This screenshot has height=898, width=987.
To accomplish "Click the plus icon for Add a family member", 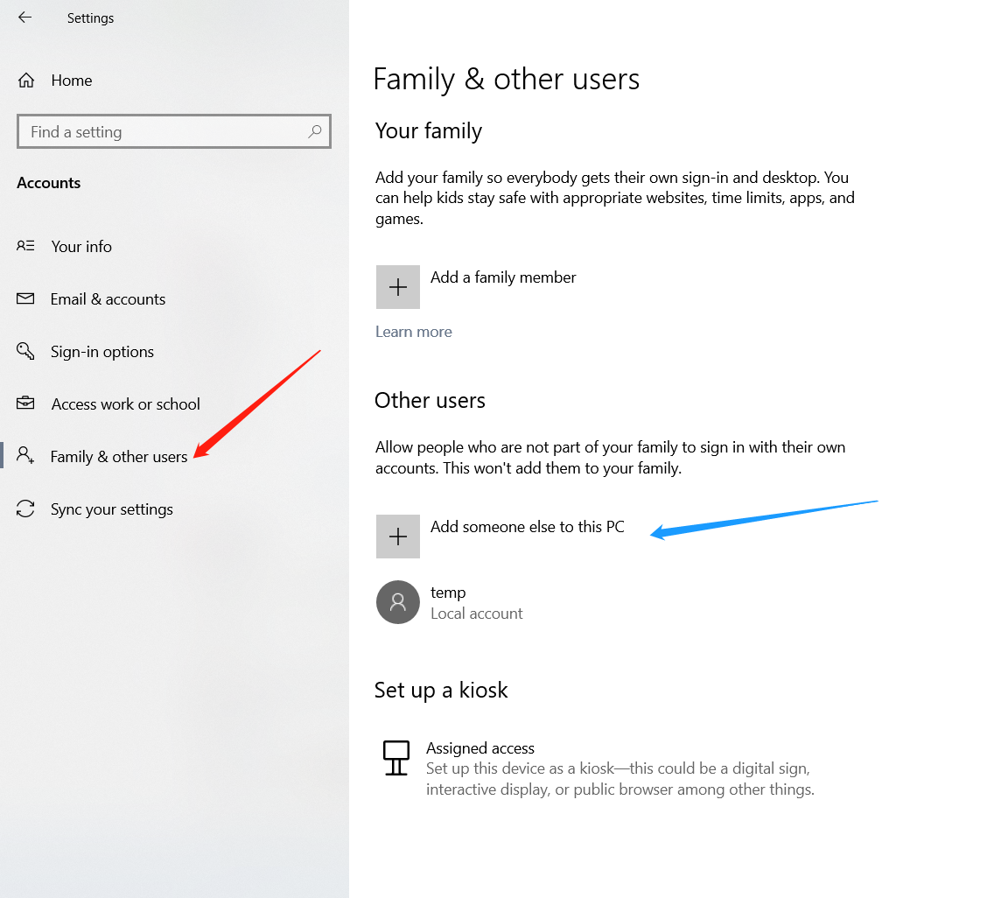I will point(398,287).
